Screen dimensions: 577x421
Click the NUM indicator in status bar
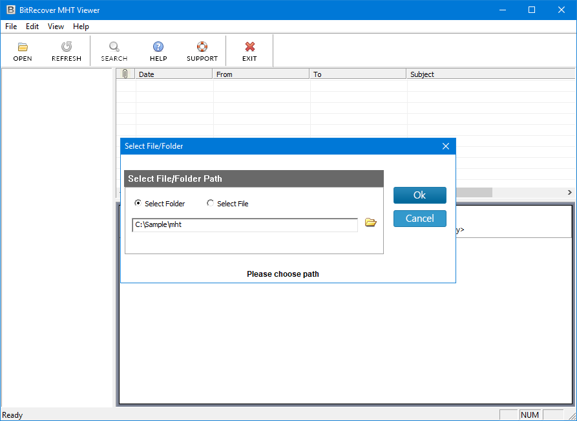click(x=530, y=415)
